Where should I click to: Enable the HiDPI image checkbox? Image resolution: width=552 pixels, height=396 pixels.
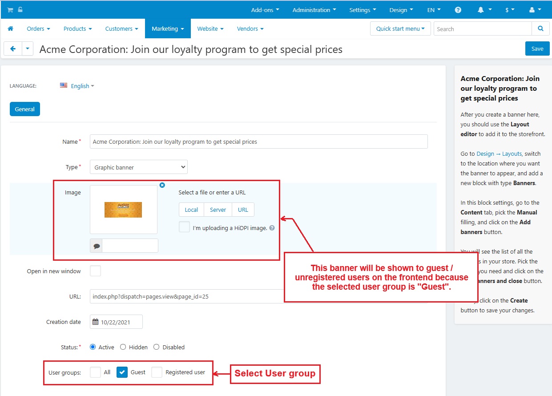coord(184,227)
